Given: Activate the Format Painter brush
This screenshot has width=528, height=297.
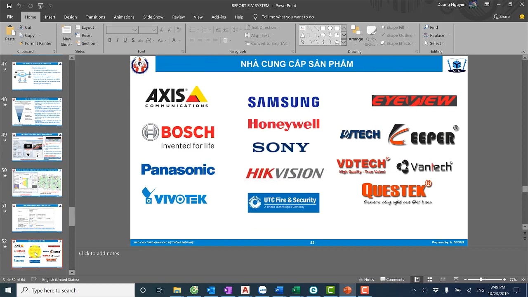Looking at the screenshot, I should point(35,43).
